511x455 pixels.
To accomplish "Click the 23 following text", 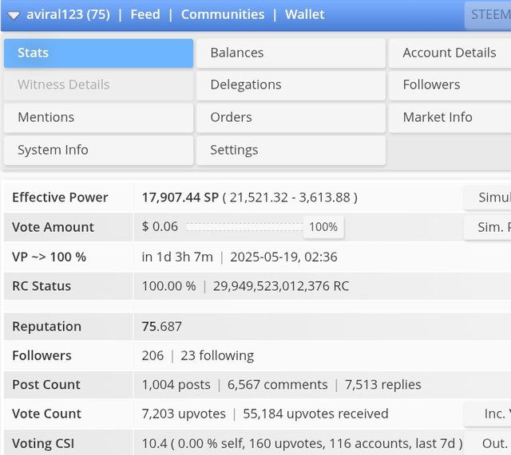I will pos(217,355).
